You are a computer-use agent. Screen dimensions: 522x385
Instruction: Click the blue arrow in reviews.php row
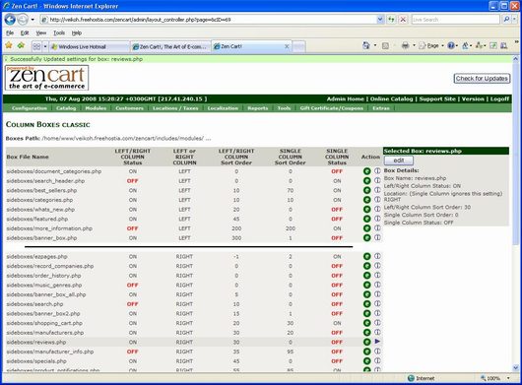[377, 342]
